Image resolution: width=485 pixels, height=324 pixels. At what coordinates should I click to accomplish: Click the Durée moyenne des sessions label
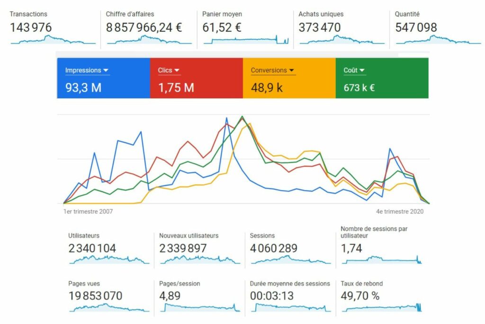click(290, 283)
